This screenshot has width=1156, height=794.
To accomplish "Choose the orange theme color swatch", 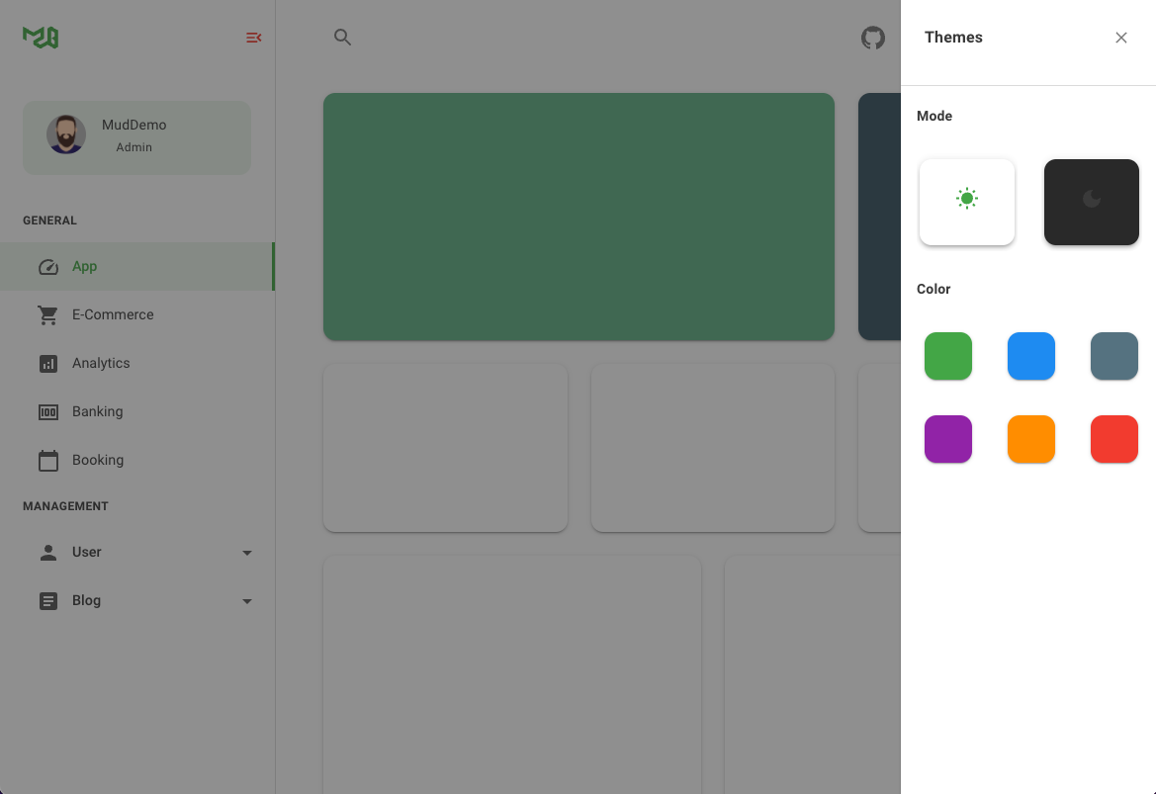I will pyautogui.click(x=1030, y=439).
